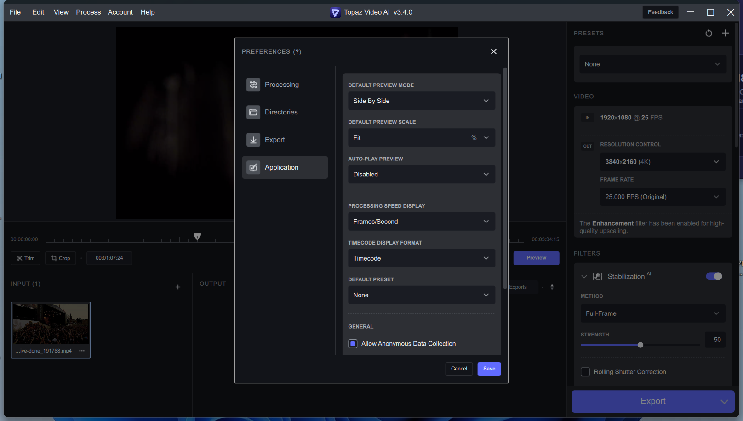743x421 pixels.
Task: Adjust the Strength slider handle
Action: pyautogui.click(x=640, y=345)
